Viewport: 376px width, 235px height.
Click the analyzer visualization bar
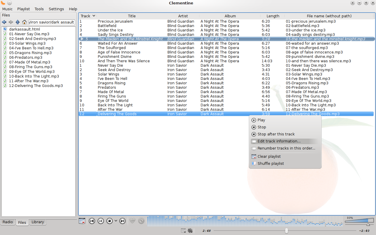point(245,221)
